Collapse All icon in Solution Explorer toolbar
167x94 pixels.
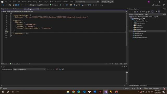(x=146, y=11)
